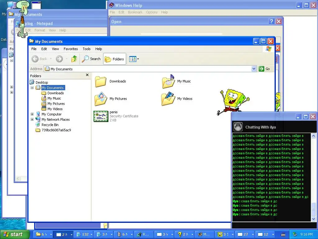Click the 9:16 PM clock
Screen dimensions: 318x239
coord(307,234)
